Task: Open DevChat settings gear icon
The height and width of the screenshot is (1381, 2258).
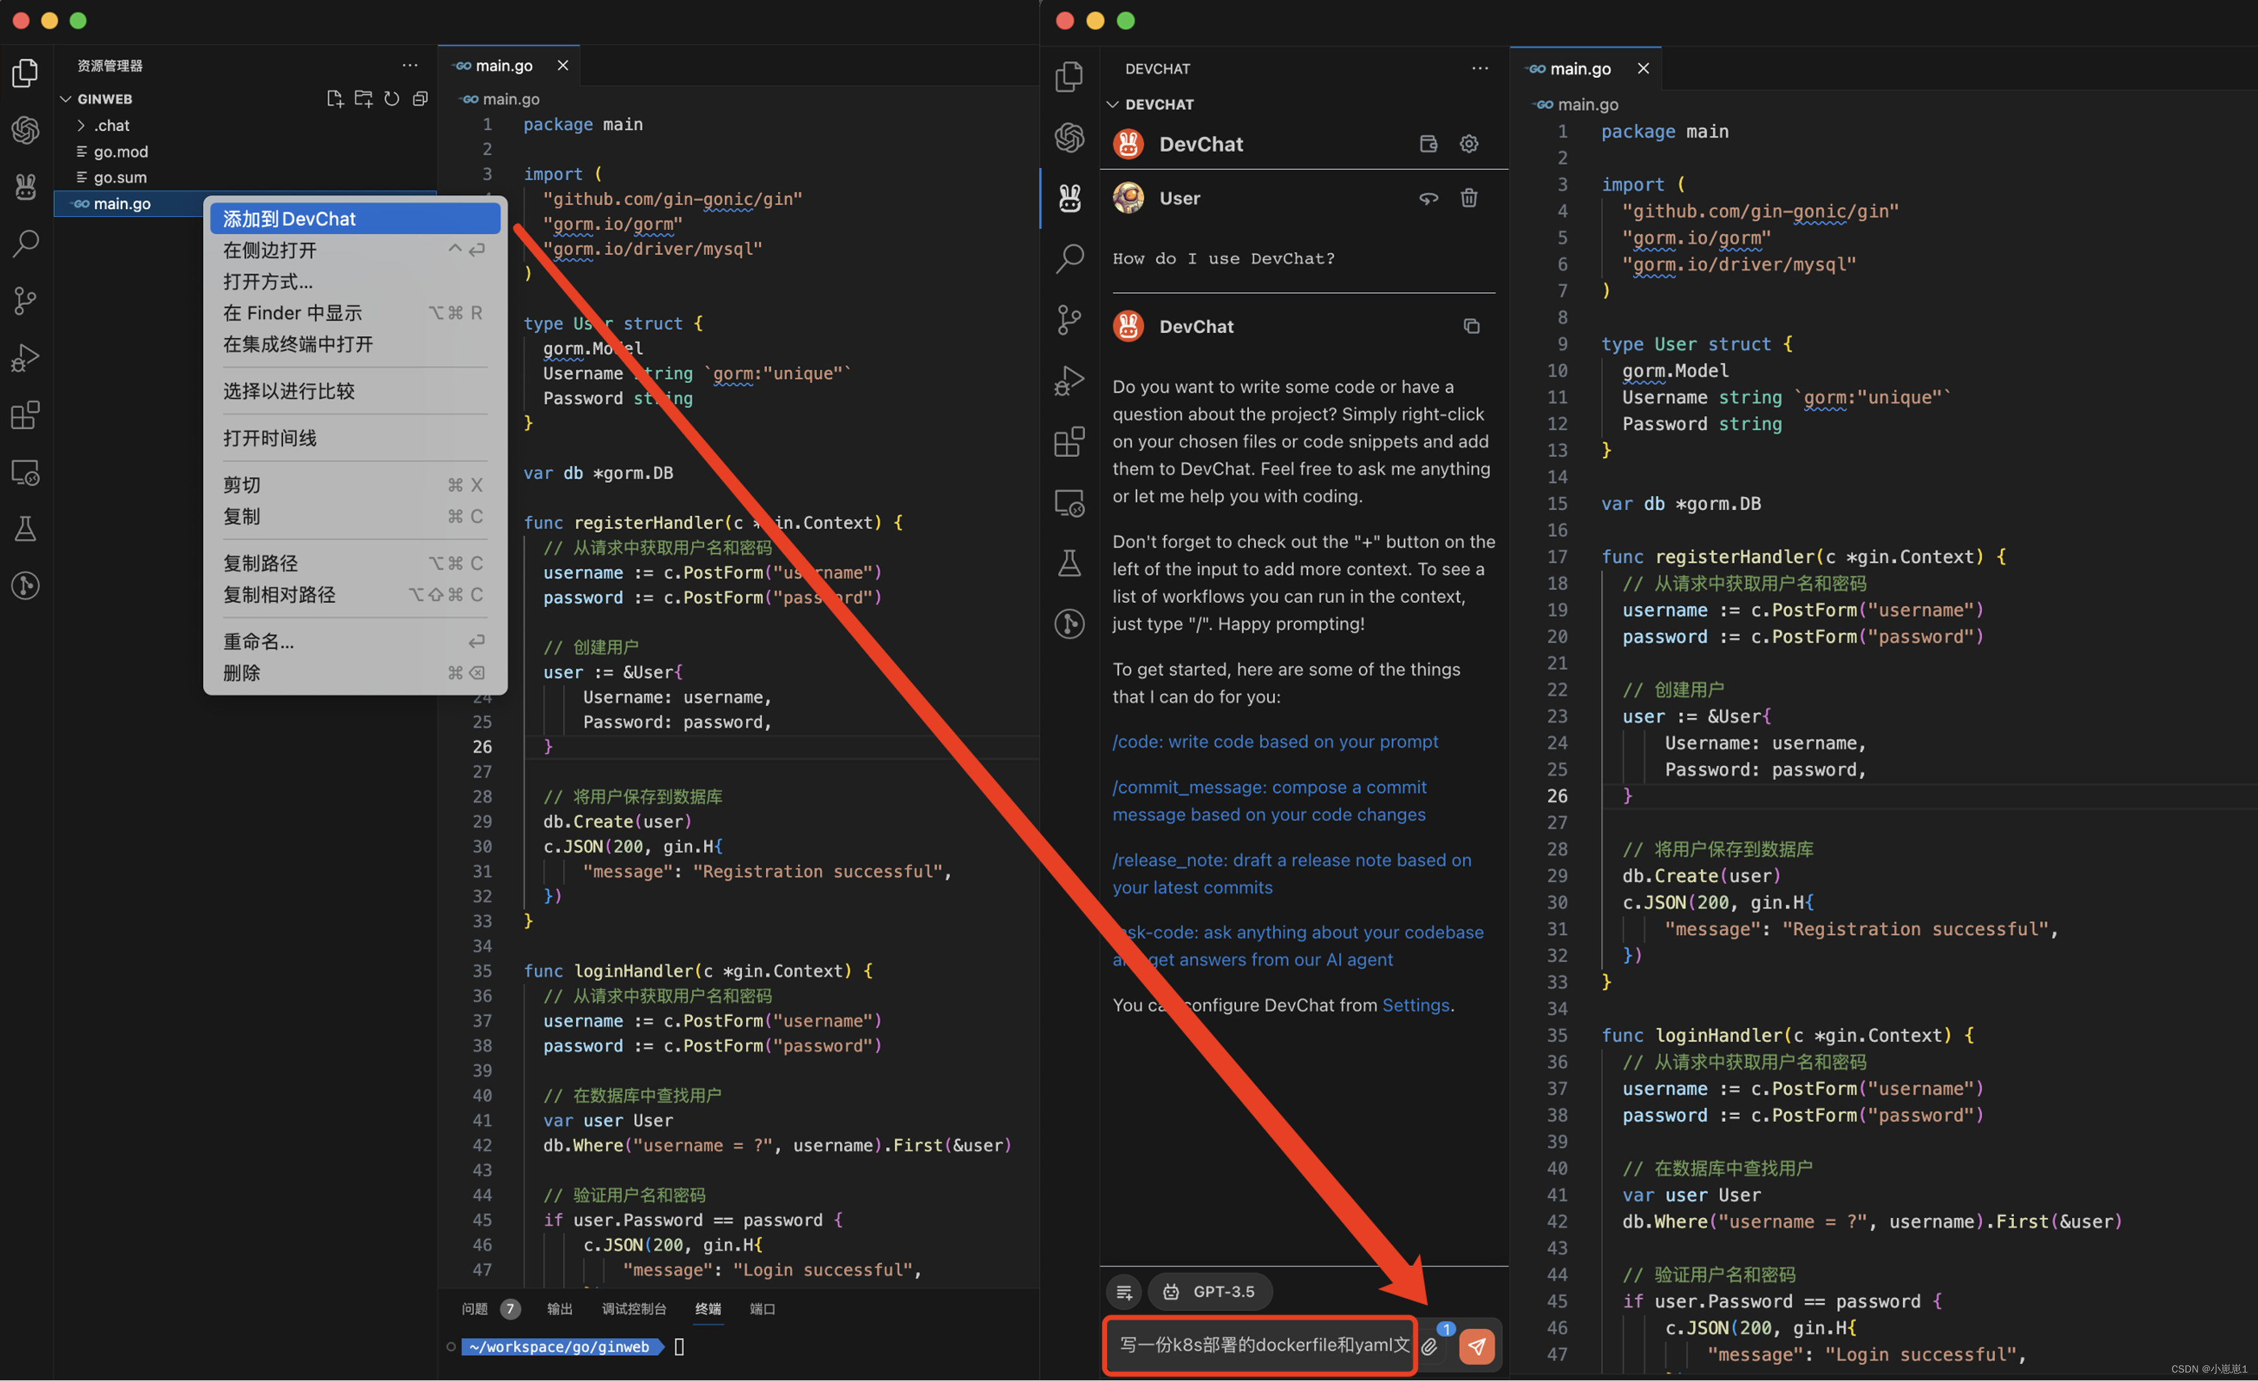Action: pos(1469,144)
